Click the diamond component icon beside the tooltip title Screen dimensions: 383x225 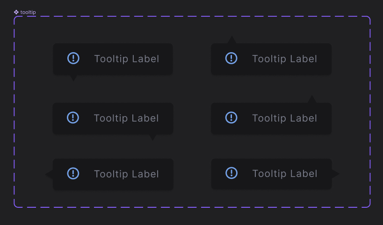click(x=16, y=12)
